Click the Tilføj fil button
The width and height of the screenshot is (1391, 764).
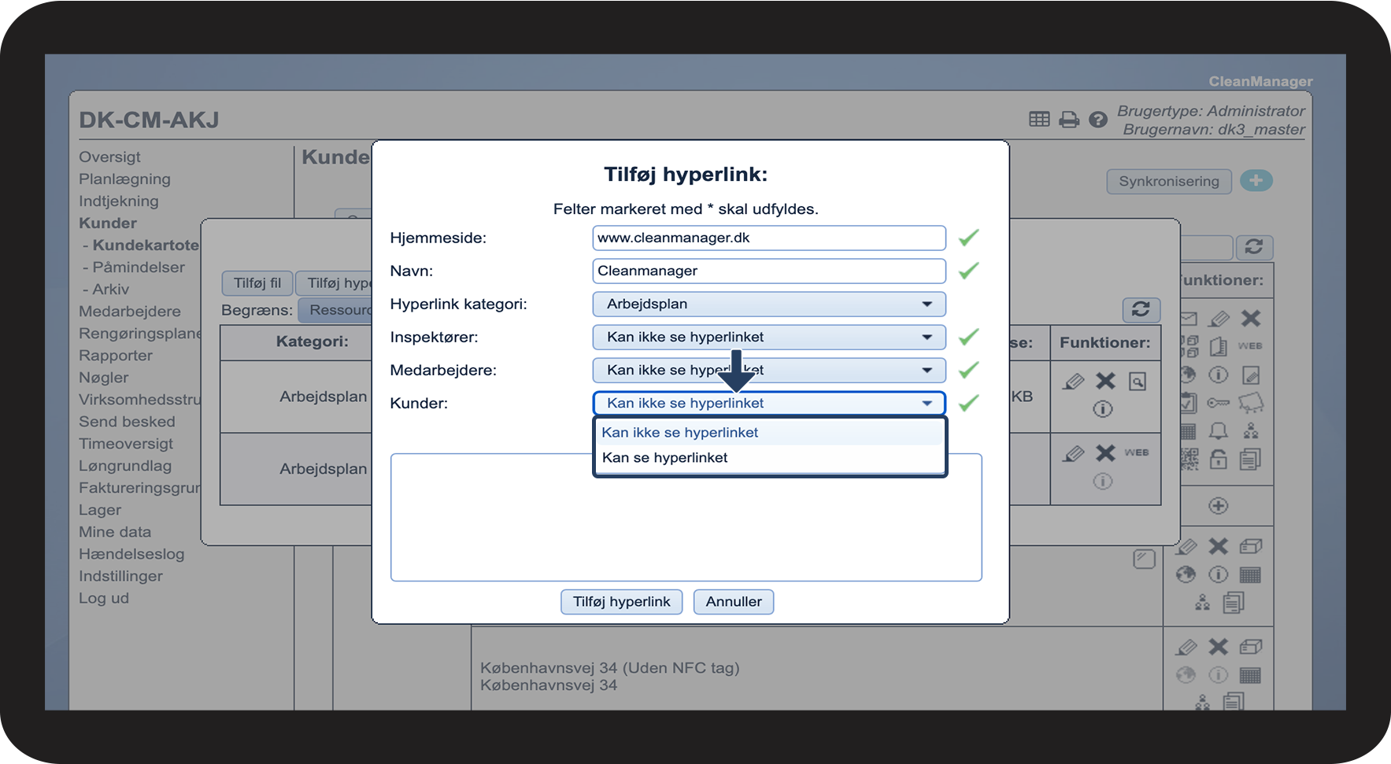pos(257,282)
